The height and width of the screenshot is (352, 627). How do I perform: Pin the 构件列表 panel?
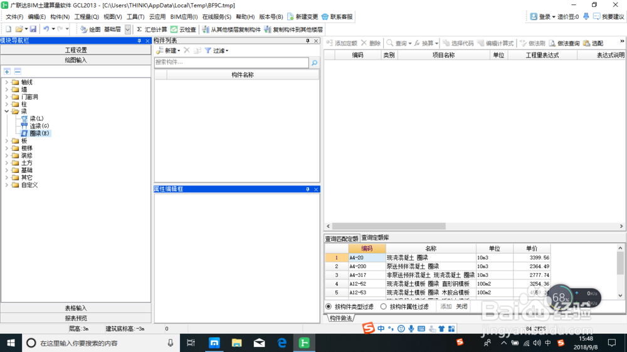click(307, 41)
